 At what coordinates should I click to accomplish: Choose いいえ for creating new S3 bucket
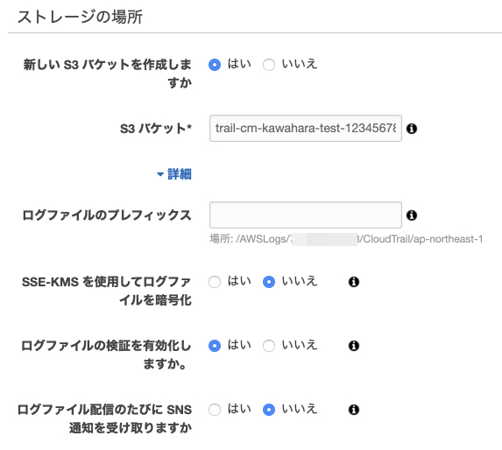[269, 65]
